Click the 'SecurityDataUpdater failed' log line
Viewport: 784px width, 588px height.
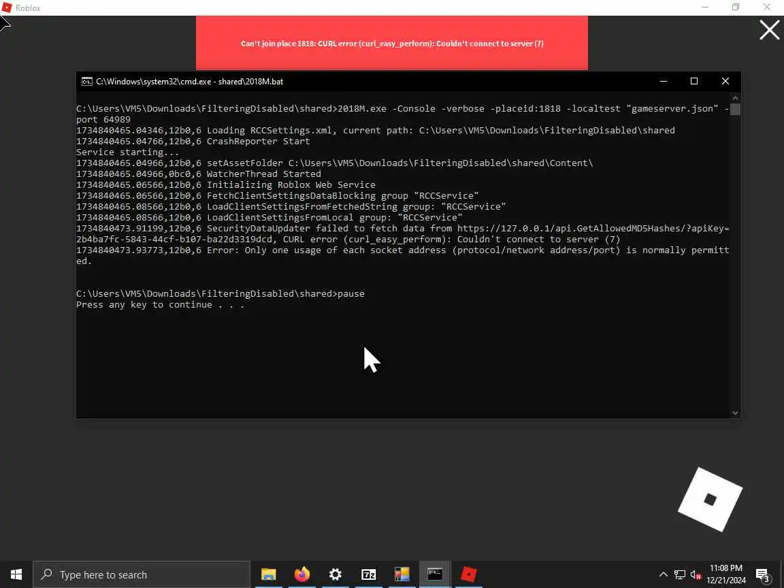click(402, 233)
